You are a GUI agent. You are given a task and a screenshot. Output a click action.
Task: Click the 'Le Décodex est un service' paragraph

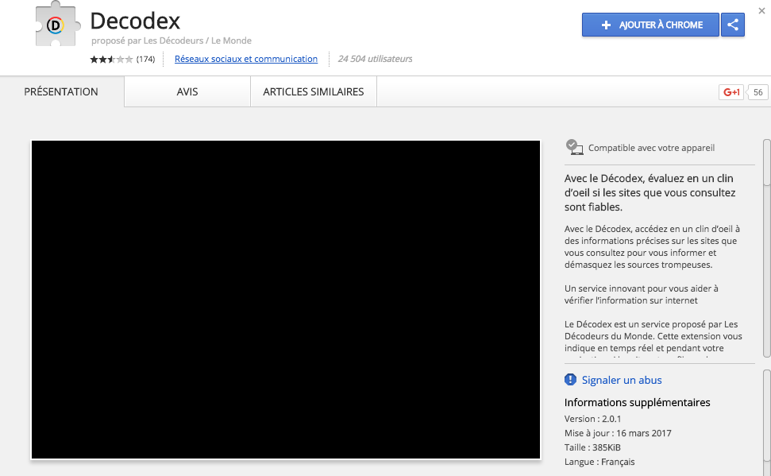tap(653, 339)
